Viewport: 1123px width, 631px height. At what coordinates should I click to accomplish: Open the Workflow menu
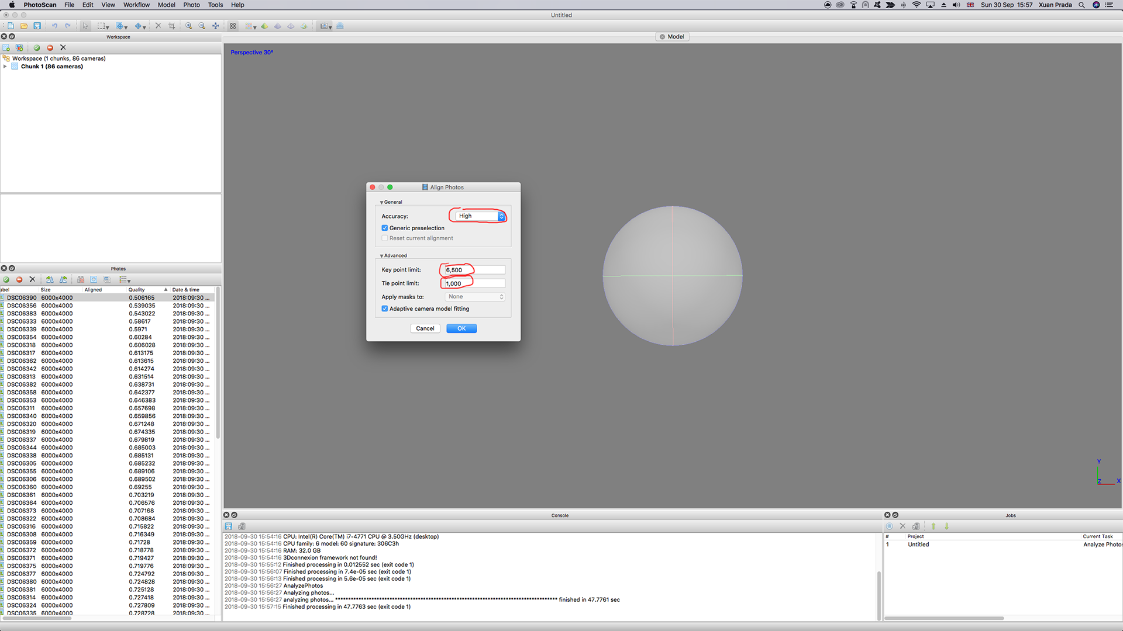(x=136, y=5)
